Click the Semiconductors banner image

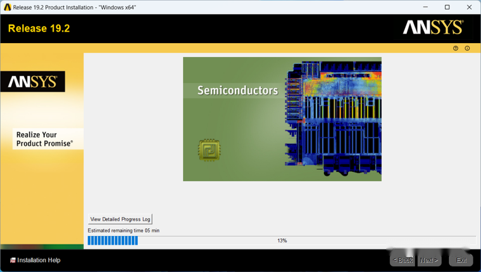tap(282, 119)
